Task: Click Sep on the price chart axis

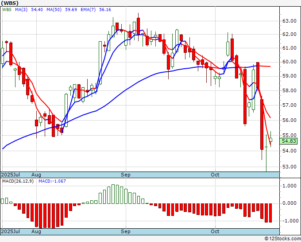Action: tap(126, 175)
